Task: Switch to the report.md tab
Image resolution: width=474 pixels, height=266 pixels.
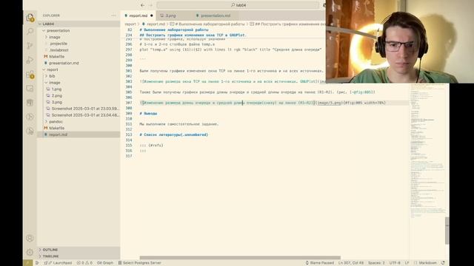Action: tap(138, 16)
